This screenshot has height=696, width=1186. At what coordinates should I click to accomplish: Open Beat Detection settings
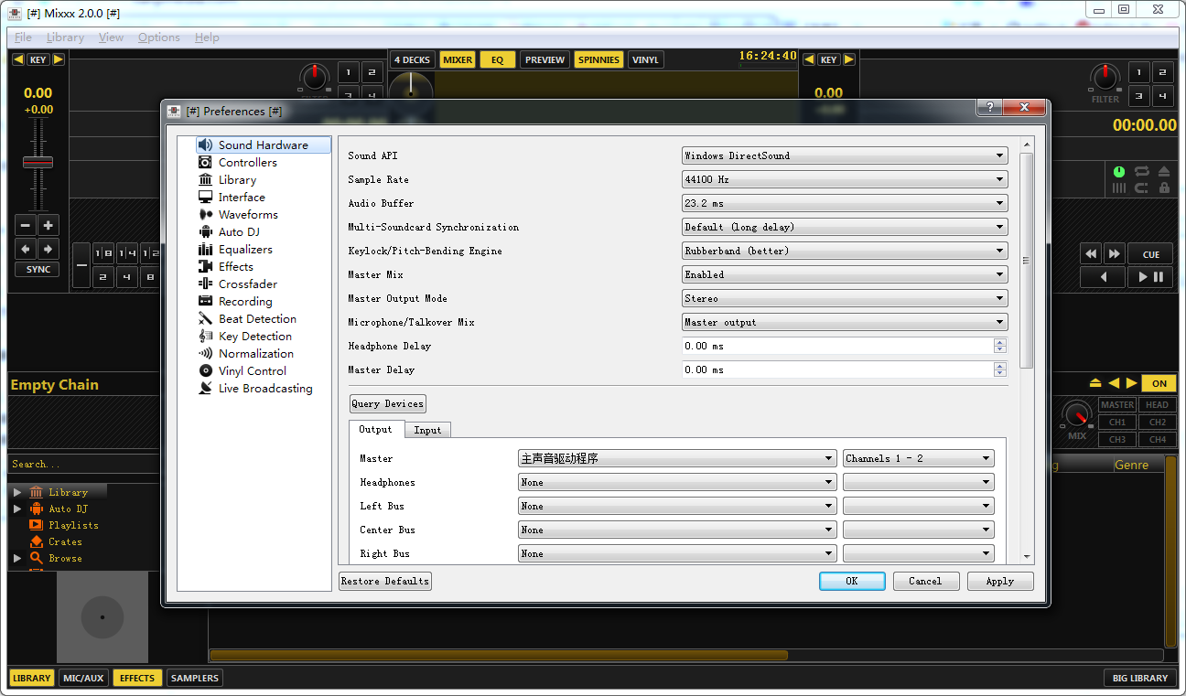(257, 319)
